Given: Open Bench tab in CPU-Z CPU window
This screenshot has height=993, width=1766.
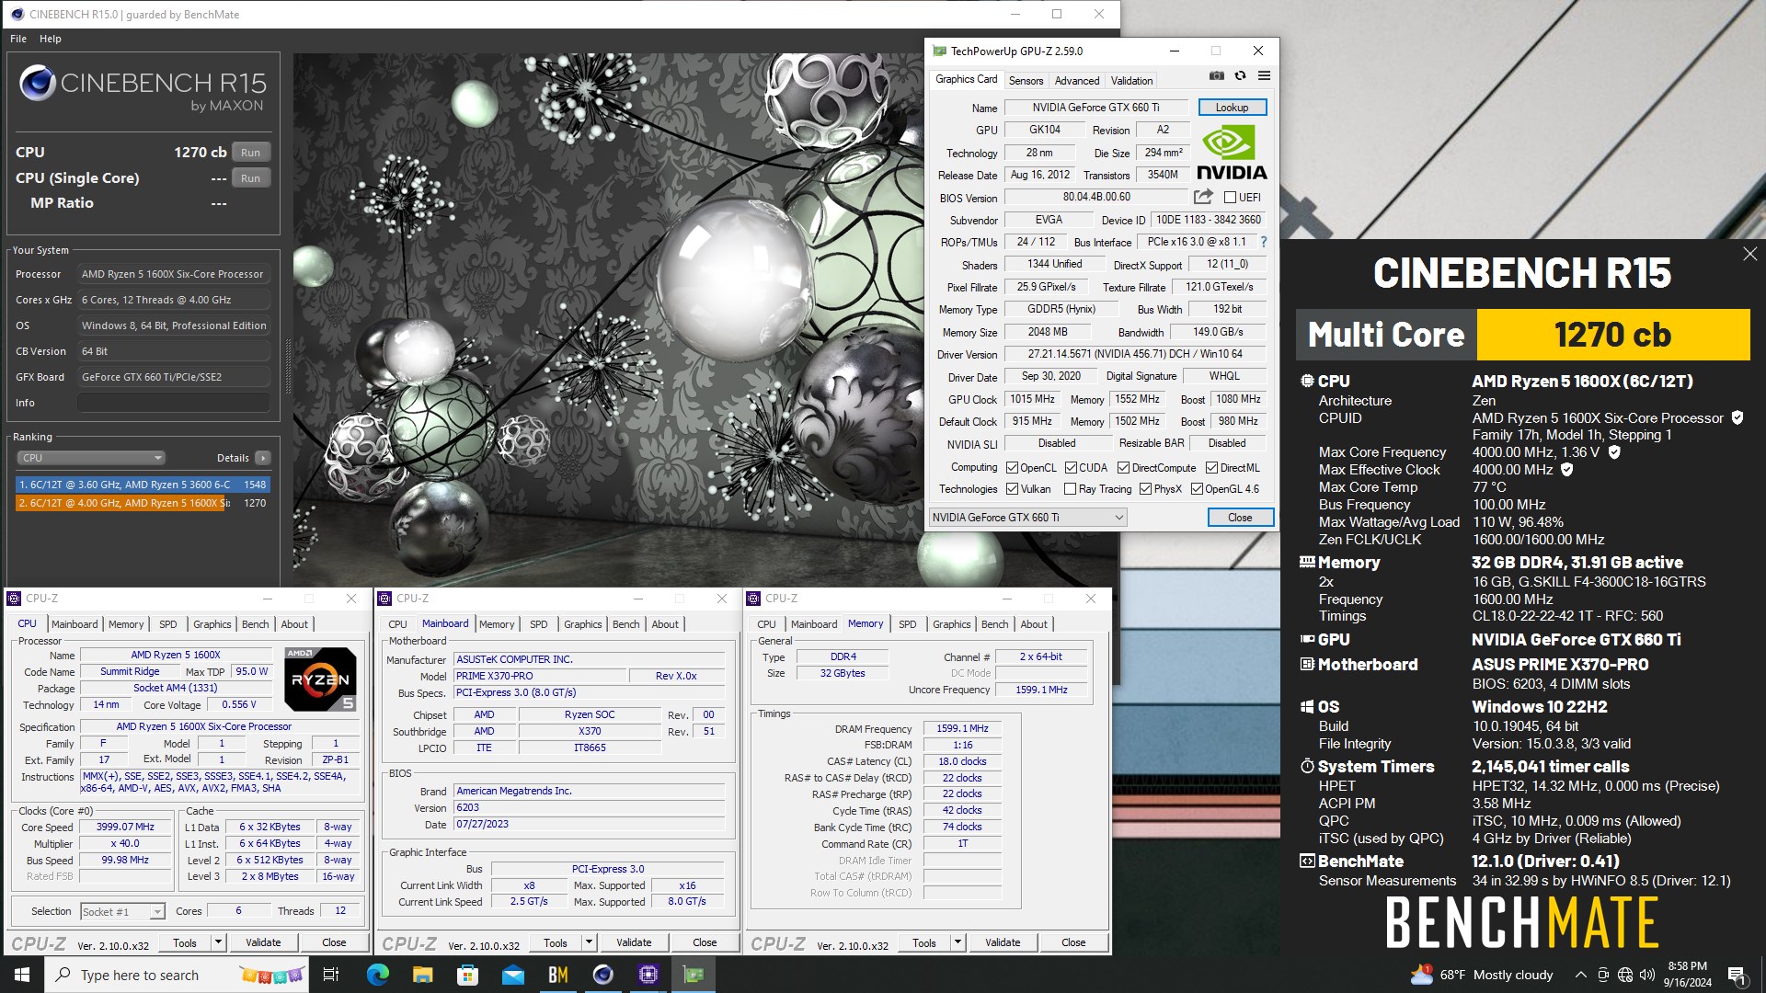Looking at the screenshot, I should pyautogui.click(x=255, y=624).
